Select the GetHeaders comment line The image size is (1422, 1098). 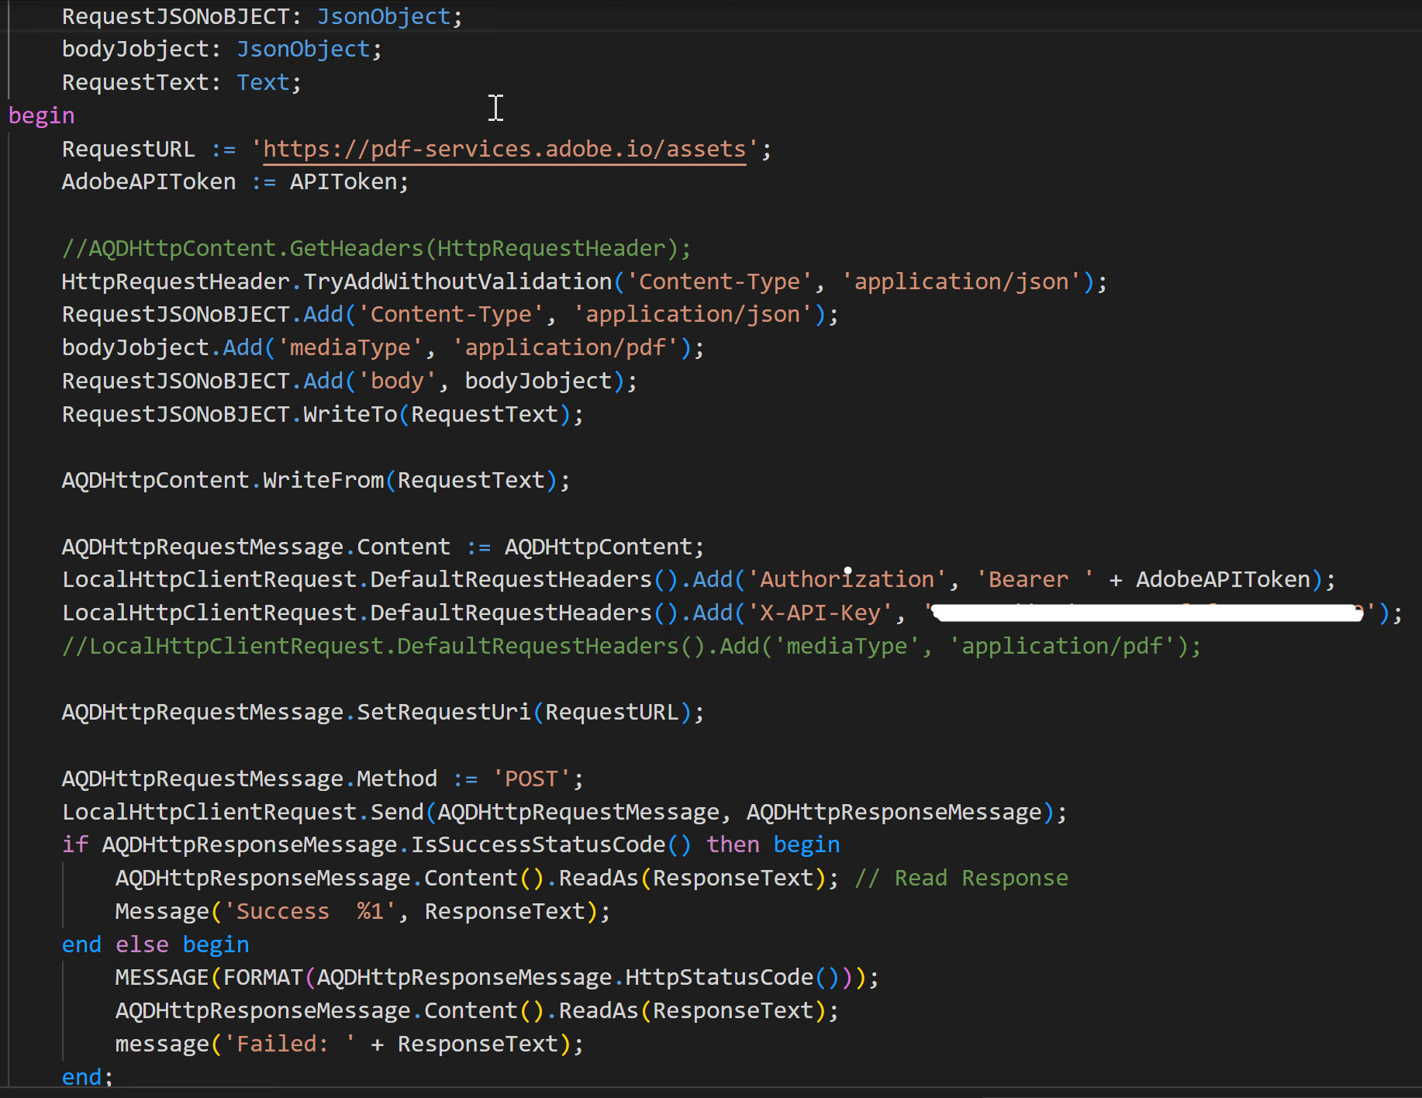pos(376,247)
